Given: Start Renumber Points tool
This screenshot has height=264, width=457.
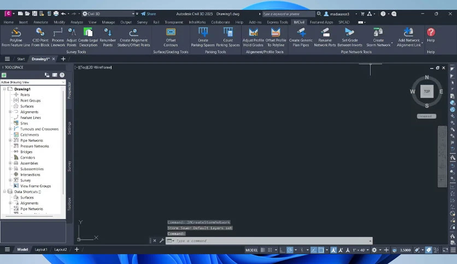Looking at the screenshot, I should [x=108, y=37].
